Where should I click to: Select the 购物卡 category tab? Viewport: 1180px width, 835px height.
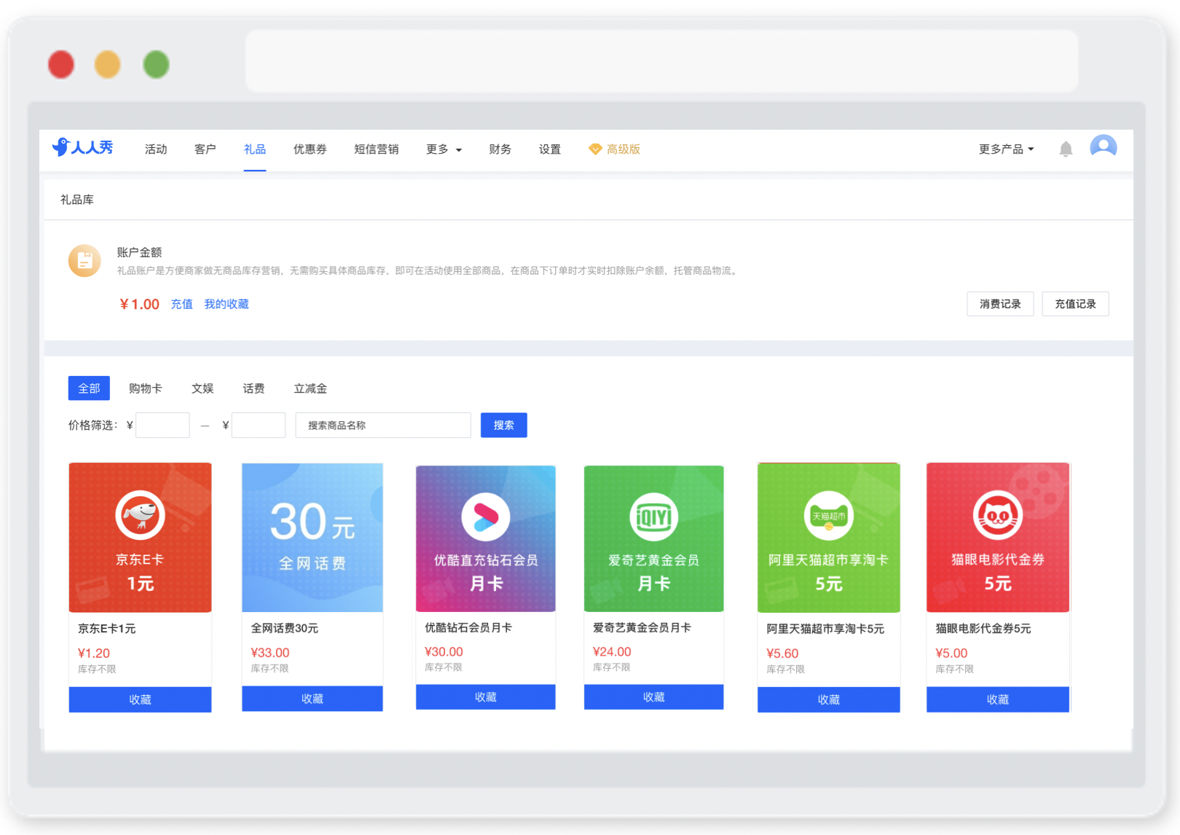(146, 388)
